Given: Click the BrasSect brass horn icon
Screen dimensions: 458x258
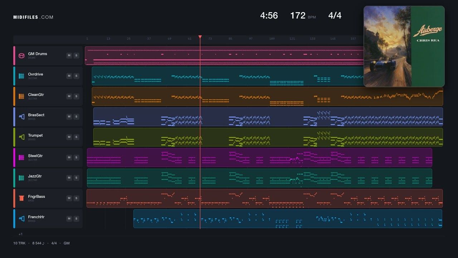Looking at the screenshot, I should tap(21, 117).
